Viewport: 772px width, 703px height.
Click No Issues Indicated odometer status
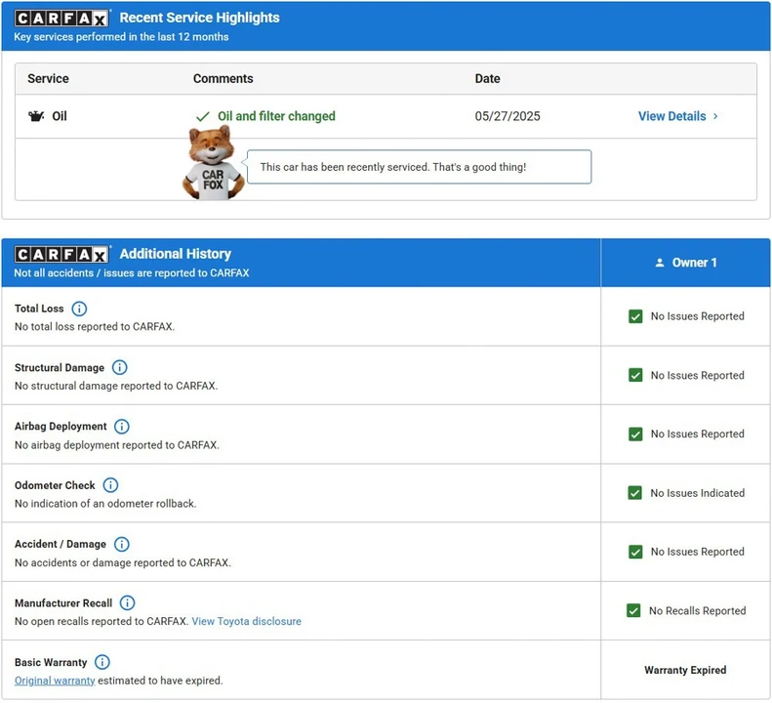click(697, 493)
